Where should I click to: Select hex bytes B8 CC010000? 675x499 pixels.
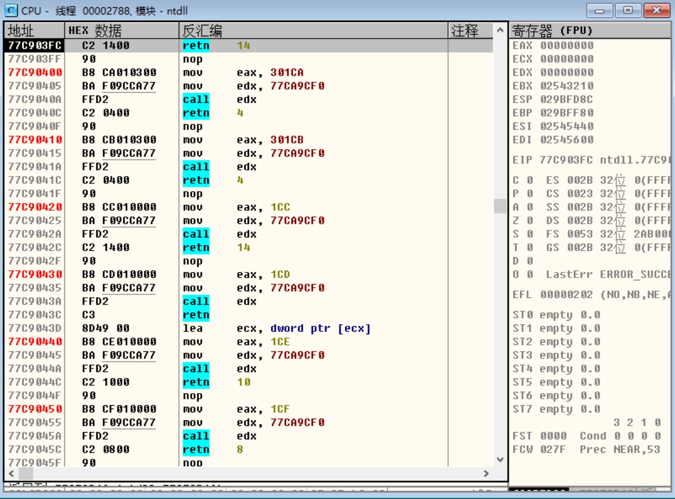(x=119, y=207)
